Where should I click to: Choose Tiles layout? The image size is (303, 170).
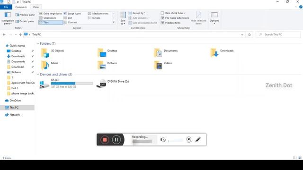[51, 22]
